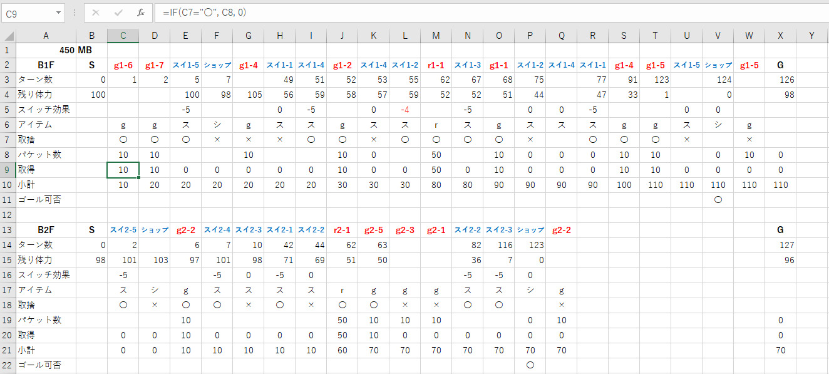Open the Insert Function fx dialog
The image size is (829, 374).
[x=141, y=13]
